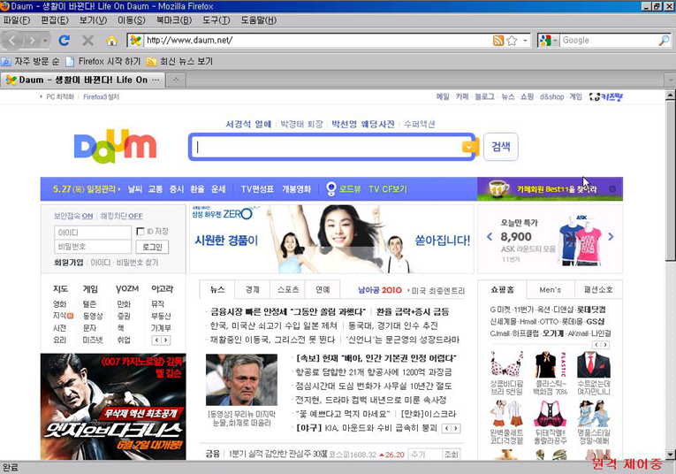
Task: Click the 지식 new badge icon
Action: click(x=71, y=316)
